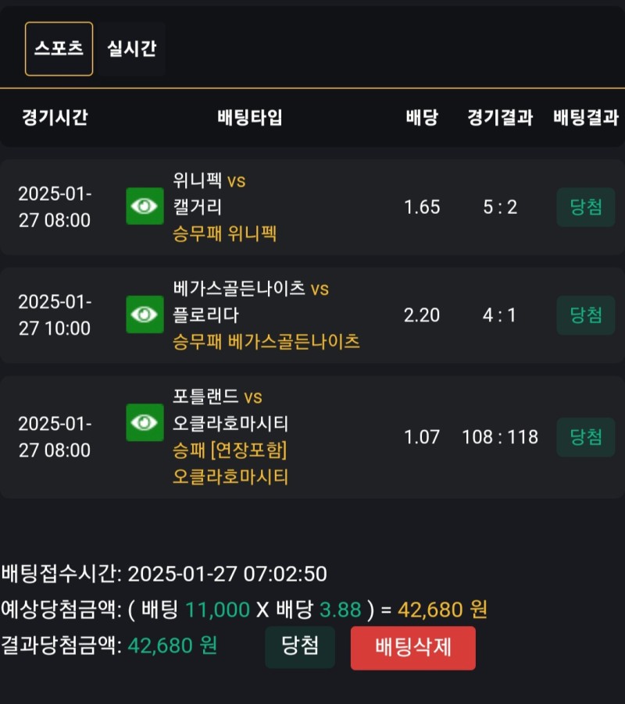625x704 pixels.
Task: Click the 42,680 원 결과당첨금액 amount
Action: (172, 646)
